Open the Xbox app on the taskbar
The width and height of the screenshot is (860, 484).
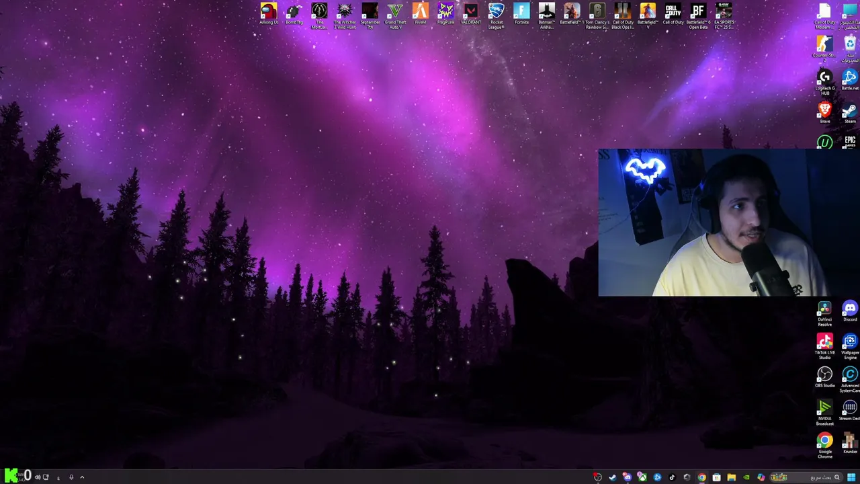[x=642, y=477]
